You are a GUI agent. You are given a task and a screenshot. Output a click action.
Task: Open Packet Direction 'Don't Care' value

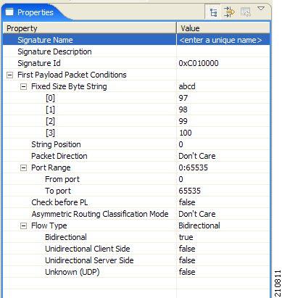pos(197,156)
